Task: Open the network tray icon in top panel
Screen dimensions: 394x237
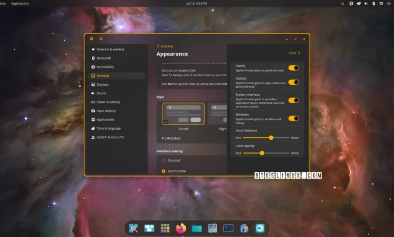Action: pyautogui.click(x=359, y=4)
